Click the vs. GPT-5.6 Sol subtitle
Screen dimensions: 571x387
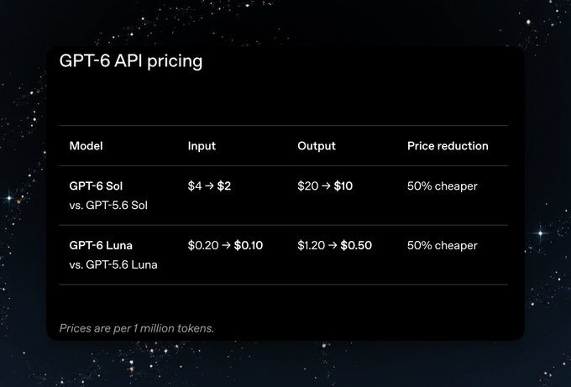click(108, 206)
